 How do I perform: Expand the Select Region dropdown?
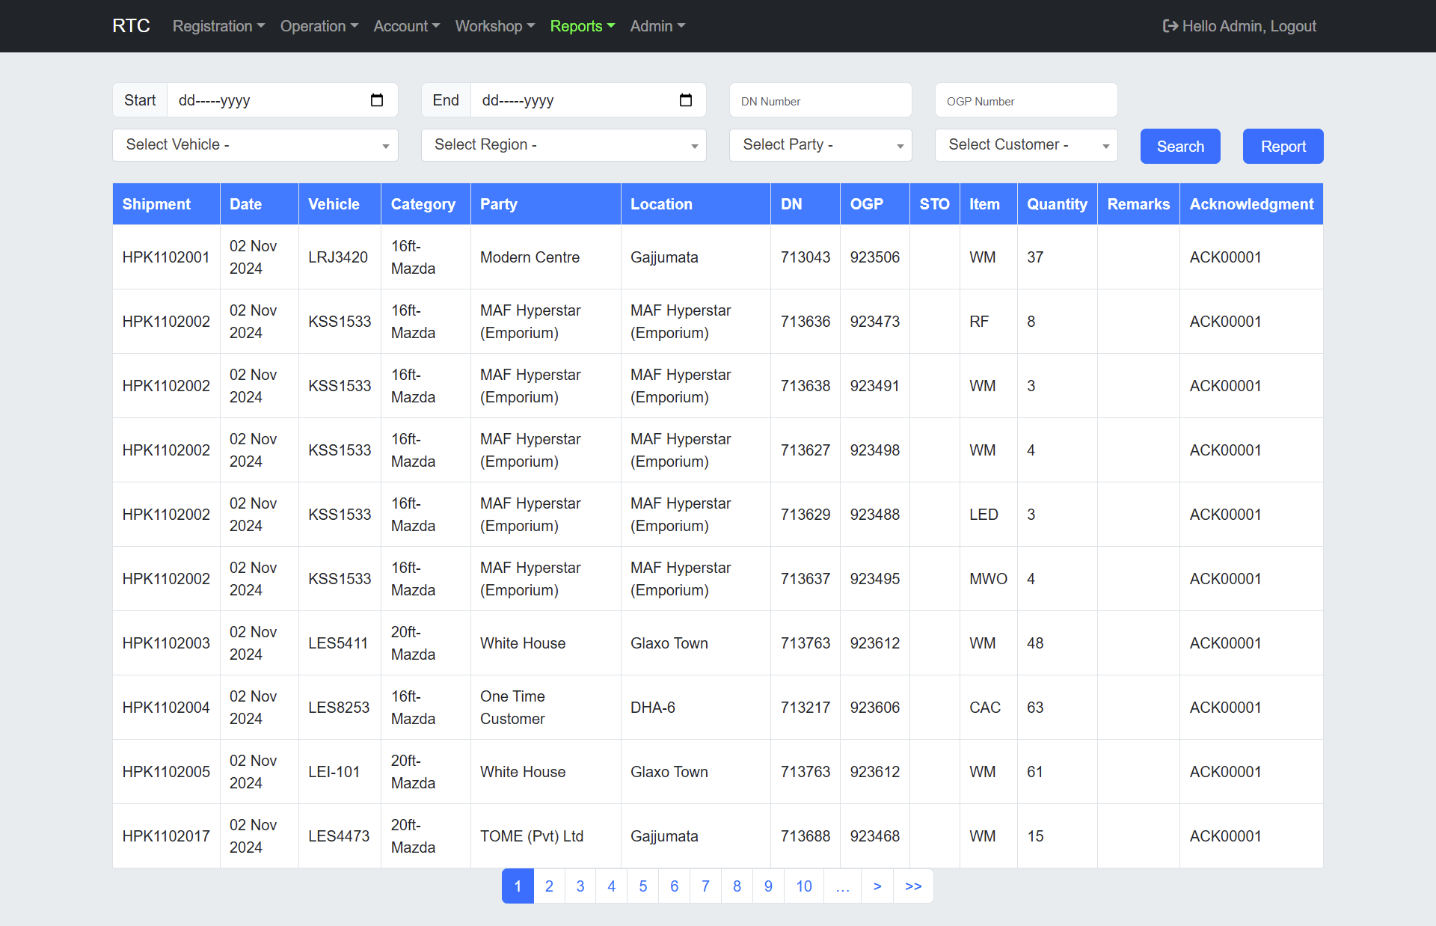click(x=563, y=145)
